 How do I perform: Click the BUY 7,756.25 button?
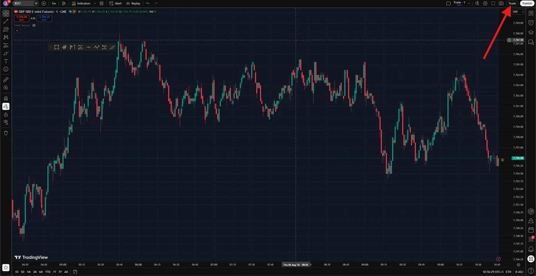[44, 18]
